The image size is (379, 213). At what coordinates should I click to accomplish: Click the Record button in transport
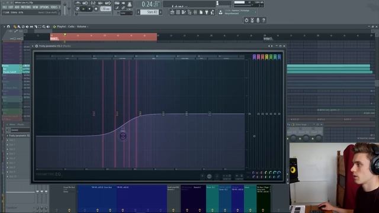tap(96, 9)
